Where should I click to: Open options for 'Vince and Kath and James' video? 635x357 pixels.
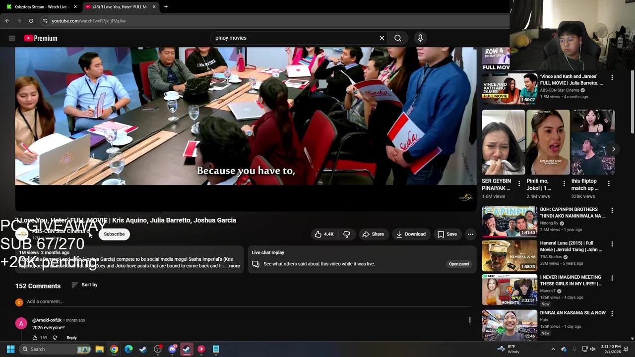(x=612, y=77)
